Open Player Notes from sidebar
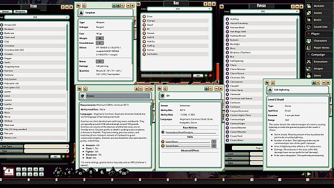The width and height of the screenshot is (334, 188). coord(319,48)
